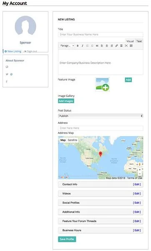Click the Sign out link

30,51
